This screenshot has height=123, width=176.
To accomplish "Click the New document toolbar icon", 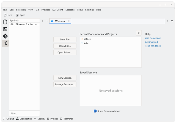I will coord(8,15).
